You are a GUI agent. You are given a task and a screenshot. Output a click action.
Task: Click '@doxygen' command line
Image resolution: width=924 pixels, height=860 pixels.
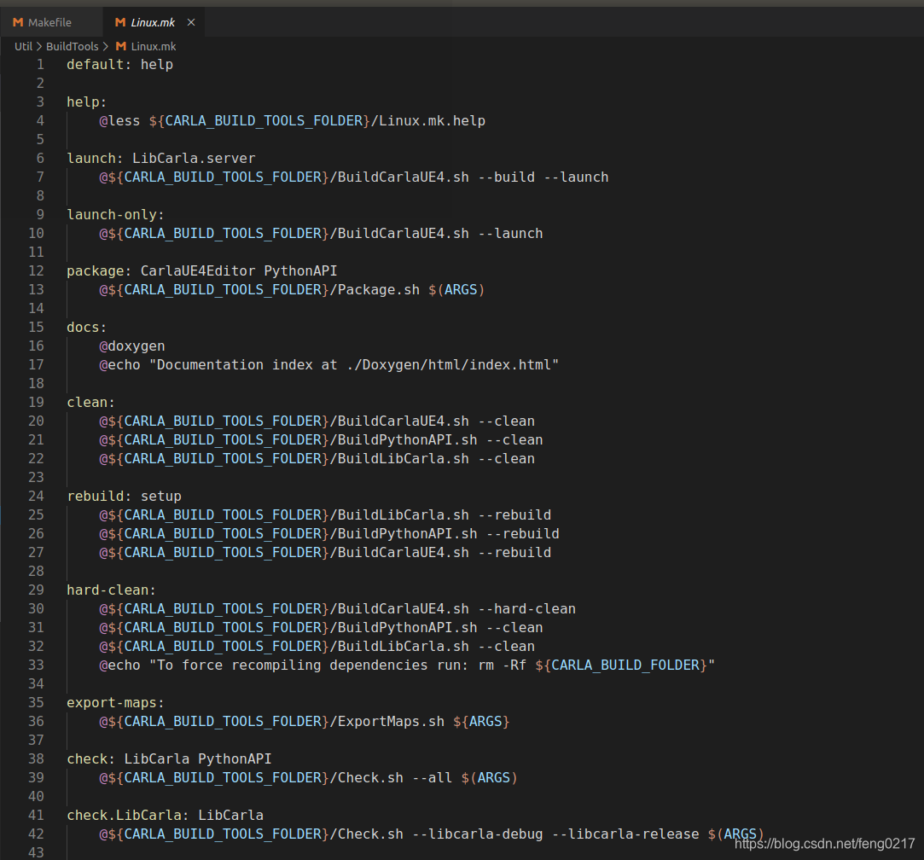132,346
